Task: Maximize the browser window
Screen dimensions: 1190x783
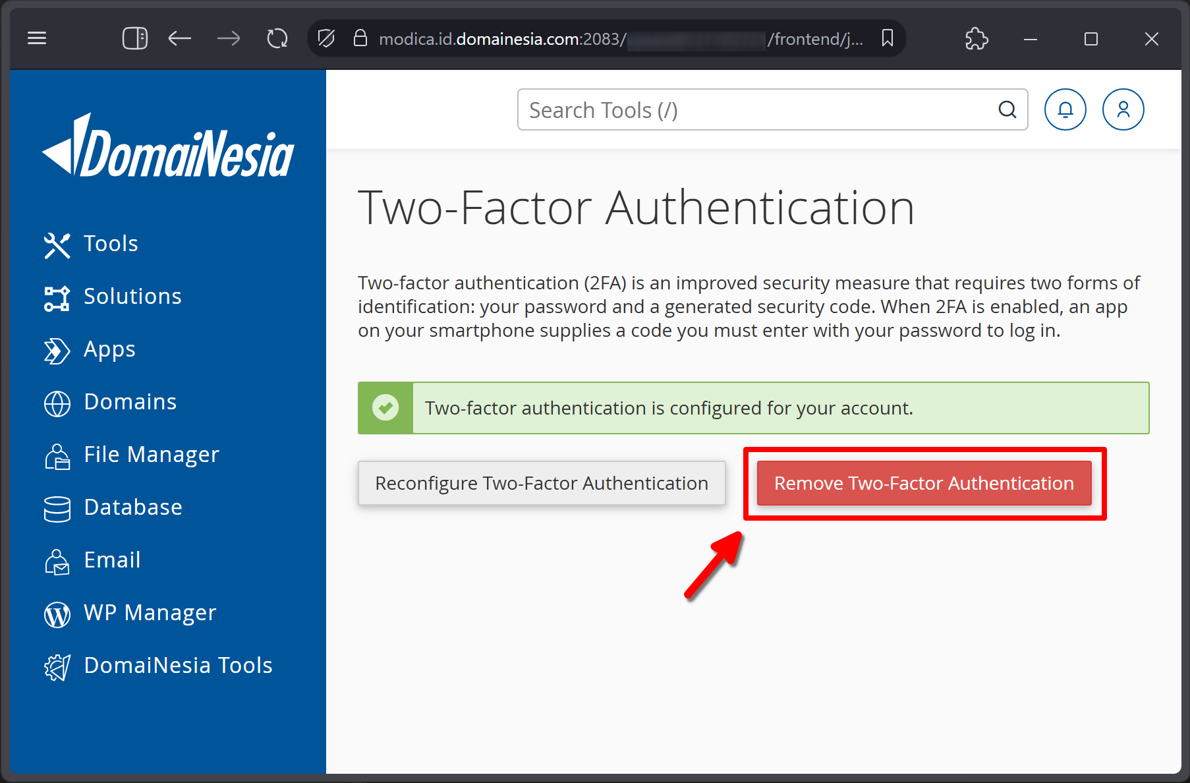Action: tap(1091, 39)
